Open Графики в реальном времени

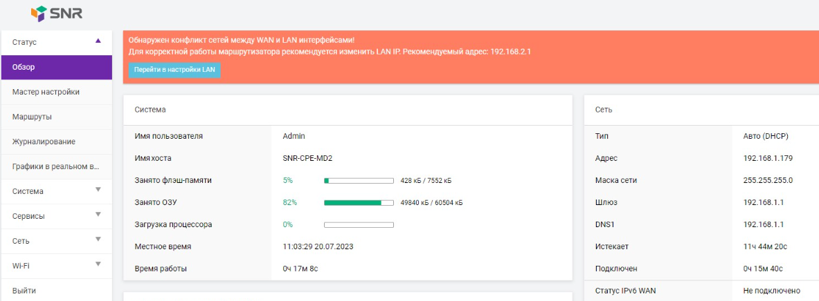tap(56, 166)
